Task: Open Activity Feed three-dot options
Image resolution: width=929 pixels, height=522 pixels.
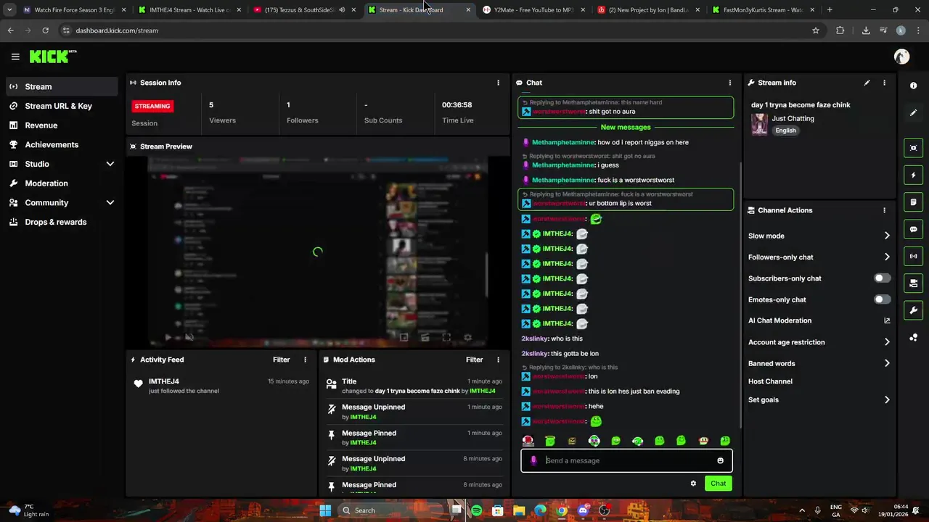Action: 305,360
